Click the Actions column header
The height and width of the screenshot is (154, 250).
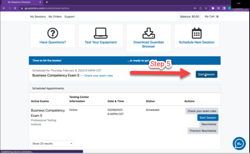pos(189,101)
